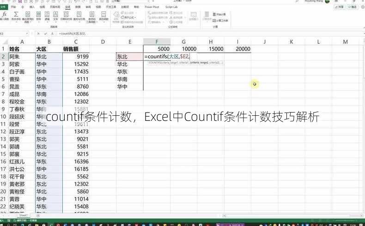
Task: Open the File tab
Action: (4, 7)
